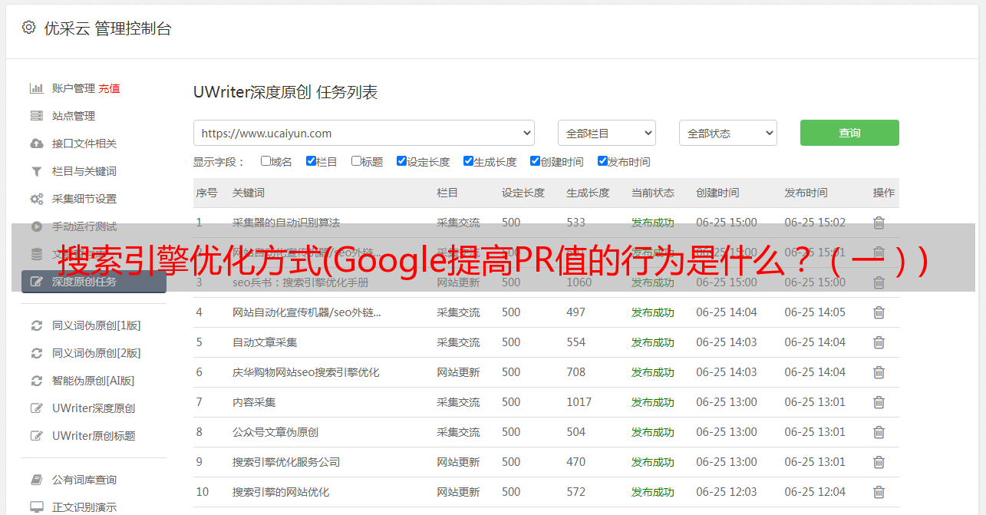The width and height of the screenshot is (986, 515).
Task: Click publish time 06-25 12:04
Action: [815, 492]
